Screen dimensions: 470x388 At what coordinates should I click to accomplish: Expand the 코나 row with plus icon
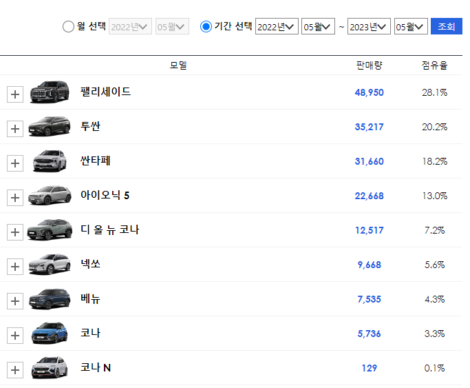click(15, 336)
